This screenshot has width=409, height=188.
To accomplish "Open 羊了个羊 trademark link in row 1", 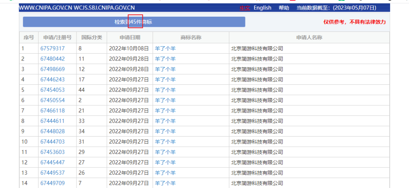I will [165, 48].
